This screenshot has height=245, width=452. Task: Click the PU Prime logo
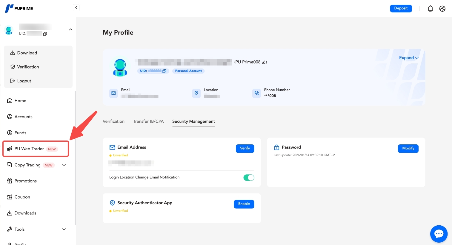19,8
